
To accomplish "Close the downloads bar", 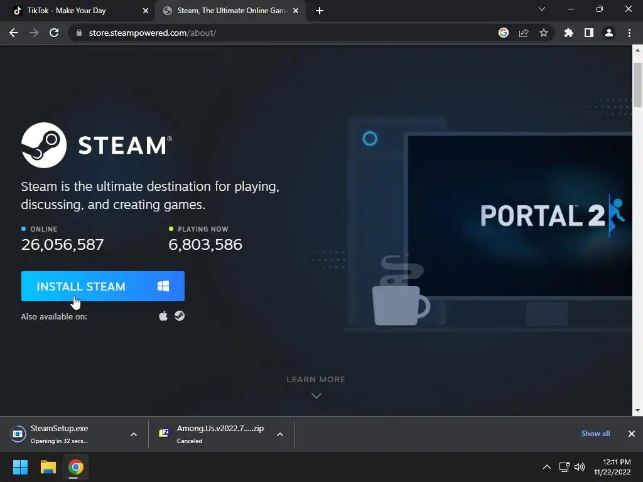I will pos(632,434).
